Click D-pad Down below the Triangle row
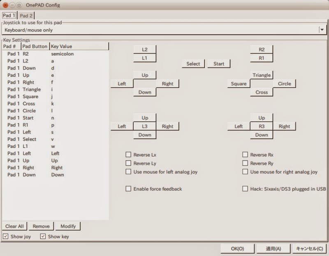The width and height of the screenshot is (329, 256). point(145,92)
